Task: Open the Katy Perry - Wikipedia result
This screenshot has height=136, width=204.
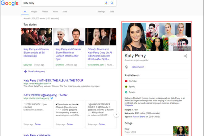Action: coord(37,135)
